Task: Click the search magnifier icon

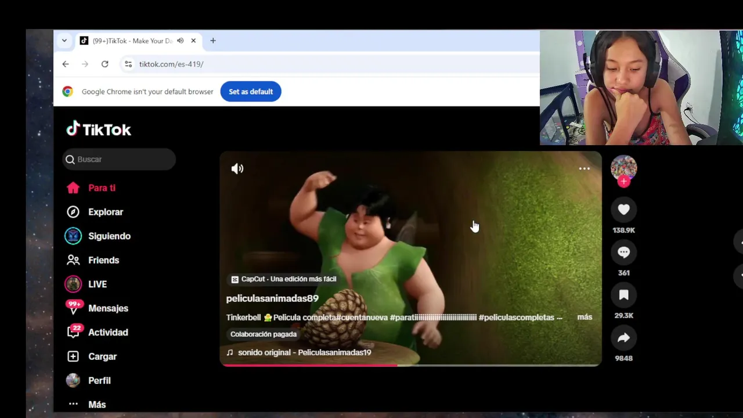Action: (70, 160)
